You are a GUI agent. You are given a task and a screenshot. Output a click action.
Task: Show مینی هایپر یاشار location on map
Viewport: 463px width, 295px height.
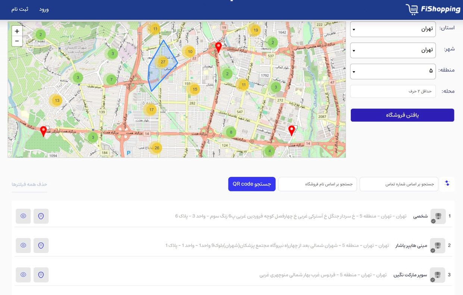41,245
